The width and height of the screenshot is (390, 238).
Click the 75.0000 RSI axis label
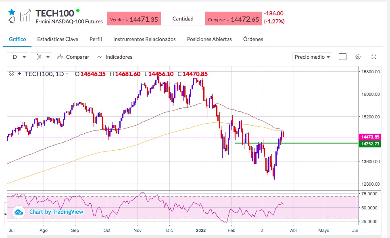(369, 194)
